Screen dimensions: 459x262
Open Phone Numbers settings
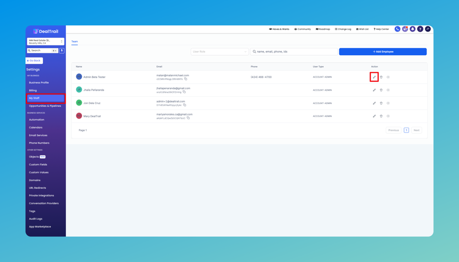[39, 143]
